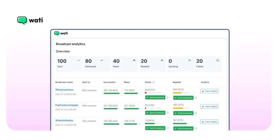Click the Replied column header
The width and height of the screenshot is (280, 140).
tap(177, 82)
